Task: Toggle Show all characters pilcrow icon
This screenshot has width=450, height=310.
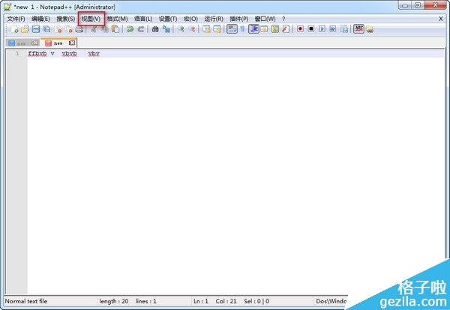Action: pos(242,29)
